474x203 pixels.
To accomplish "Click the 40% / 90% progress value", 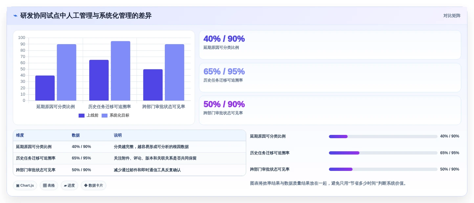I will coord(450,136).
